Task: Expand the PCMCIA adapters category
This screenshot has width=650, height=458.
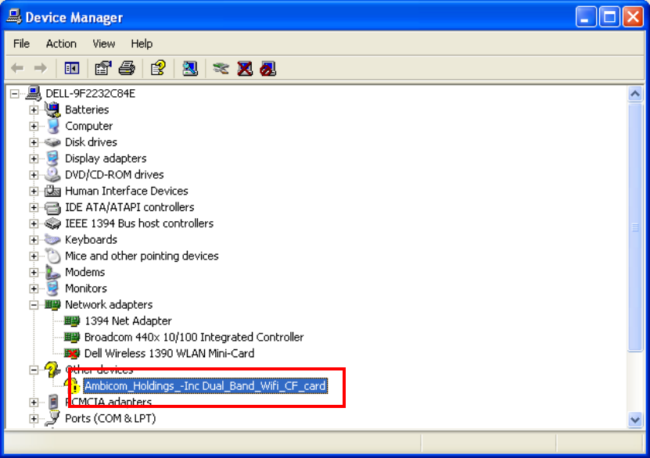Action: click(x=34, y=403)
